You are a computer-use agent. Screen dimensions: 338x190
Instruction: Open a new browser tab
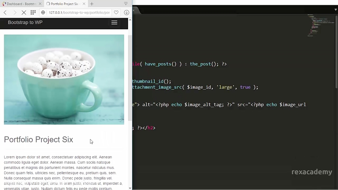coord(92,4)
